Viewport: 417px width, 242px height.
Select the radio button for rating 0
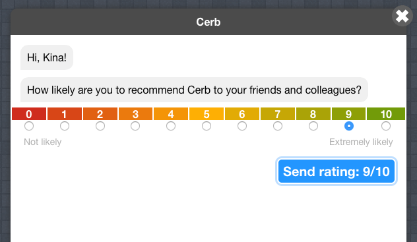coord(29,126)
